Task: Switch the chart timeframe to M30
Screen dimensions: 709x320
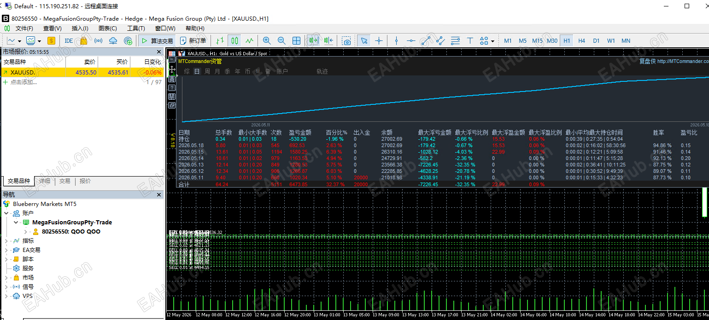Action: click(x=552, y=40)
